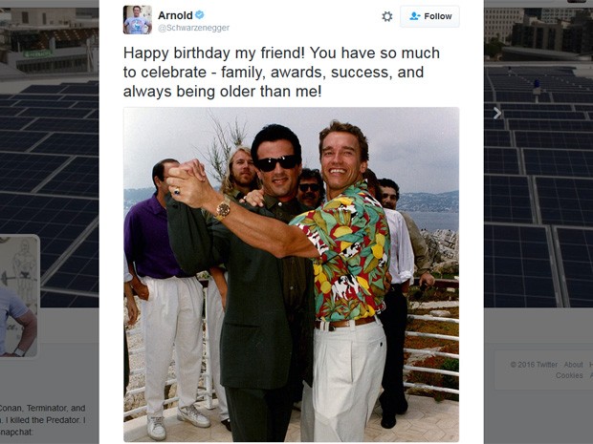Close the overlay via the dimmed header image on left
The width and height of the screenshot is (593, 444).
[48, 143]
